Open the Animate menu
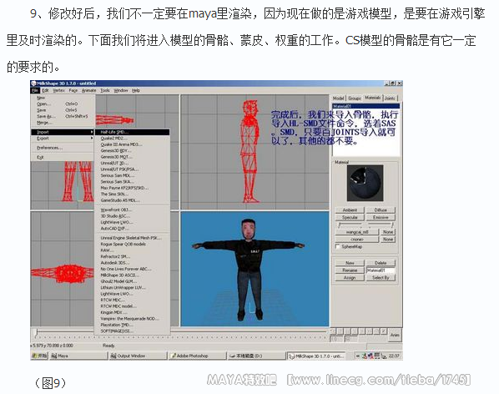 click(88, 90)
